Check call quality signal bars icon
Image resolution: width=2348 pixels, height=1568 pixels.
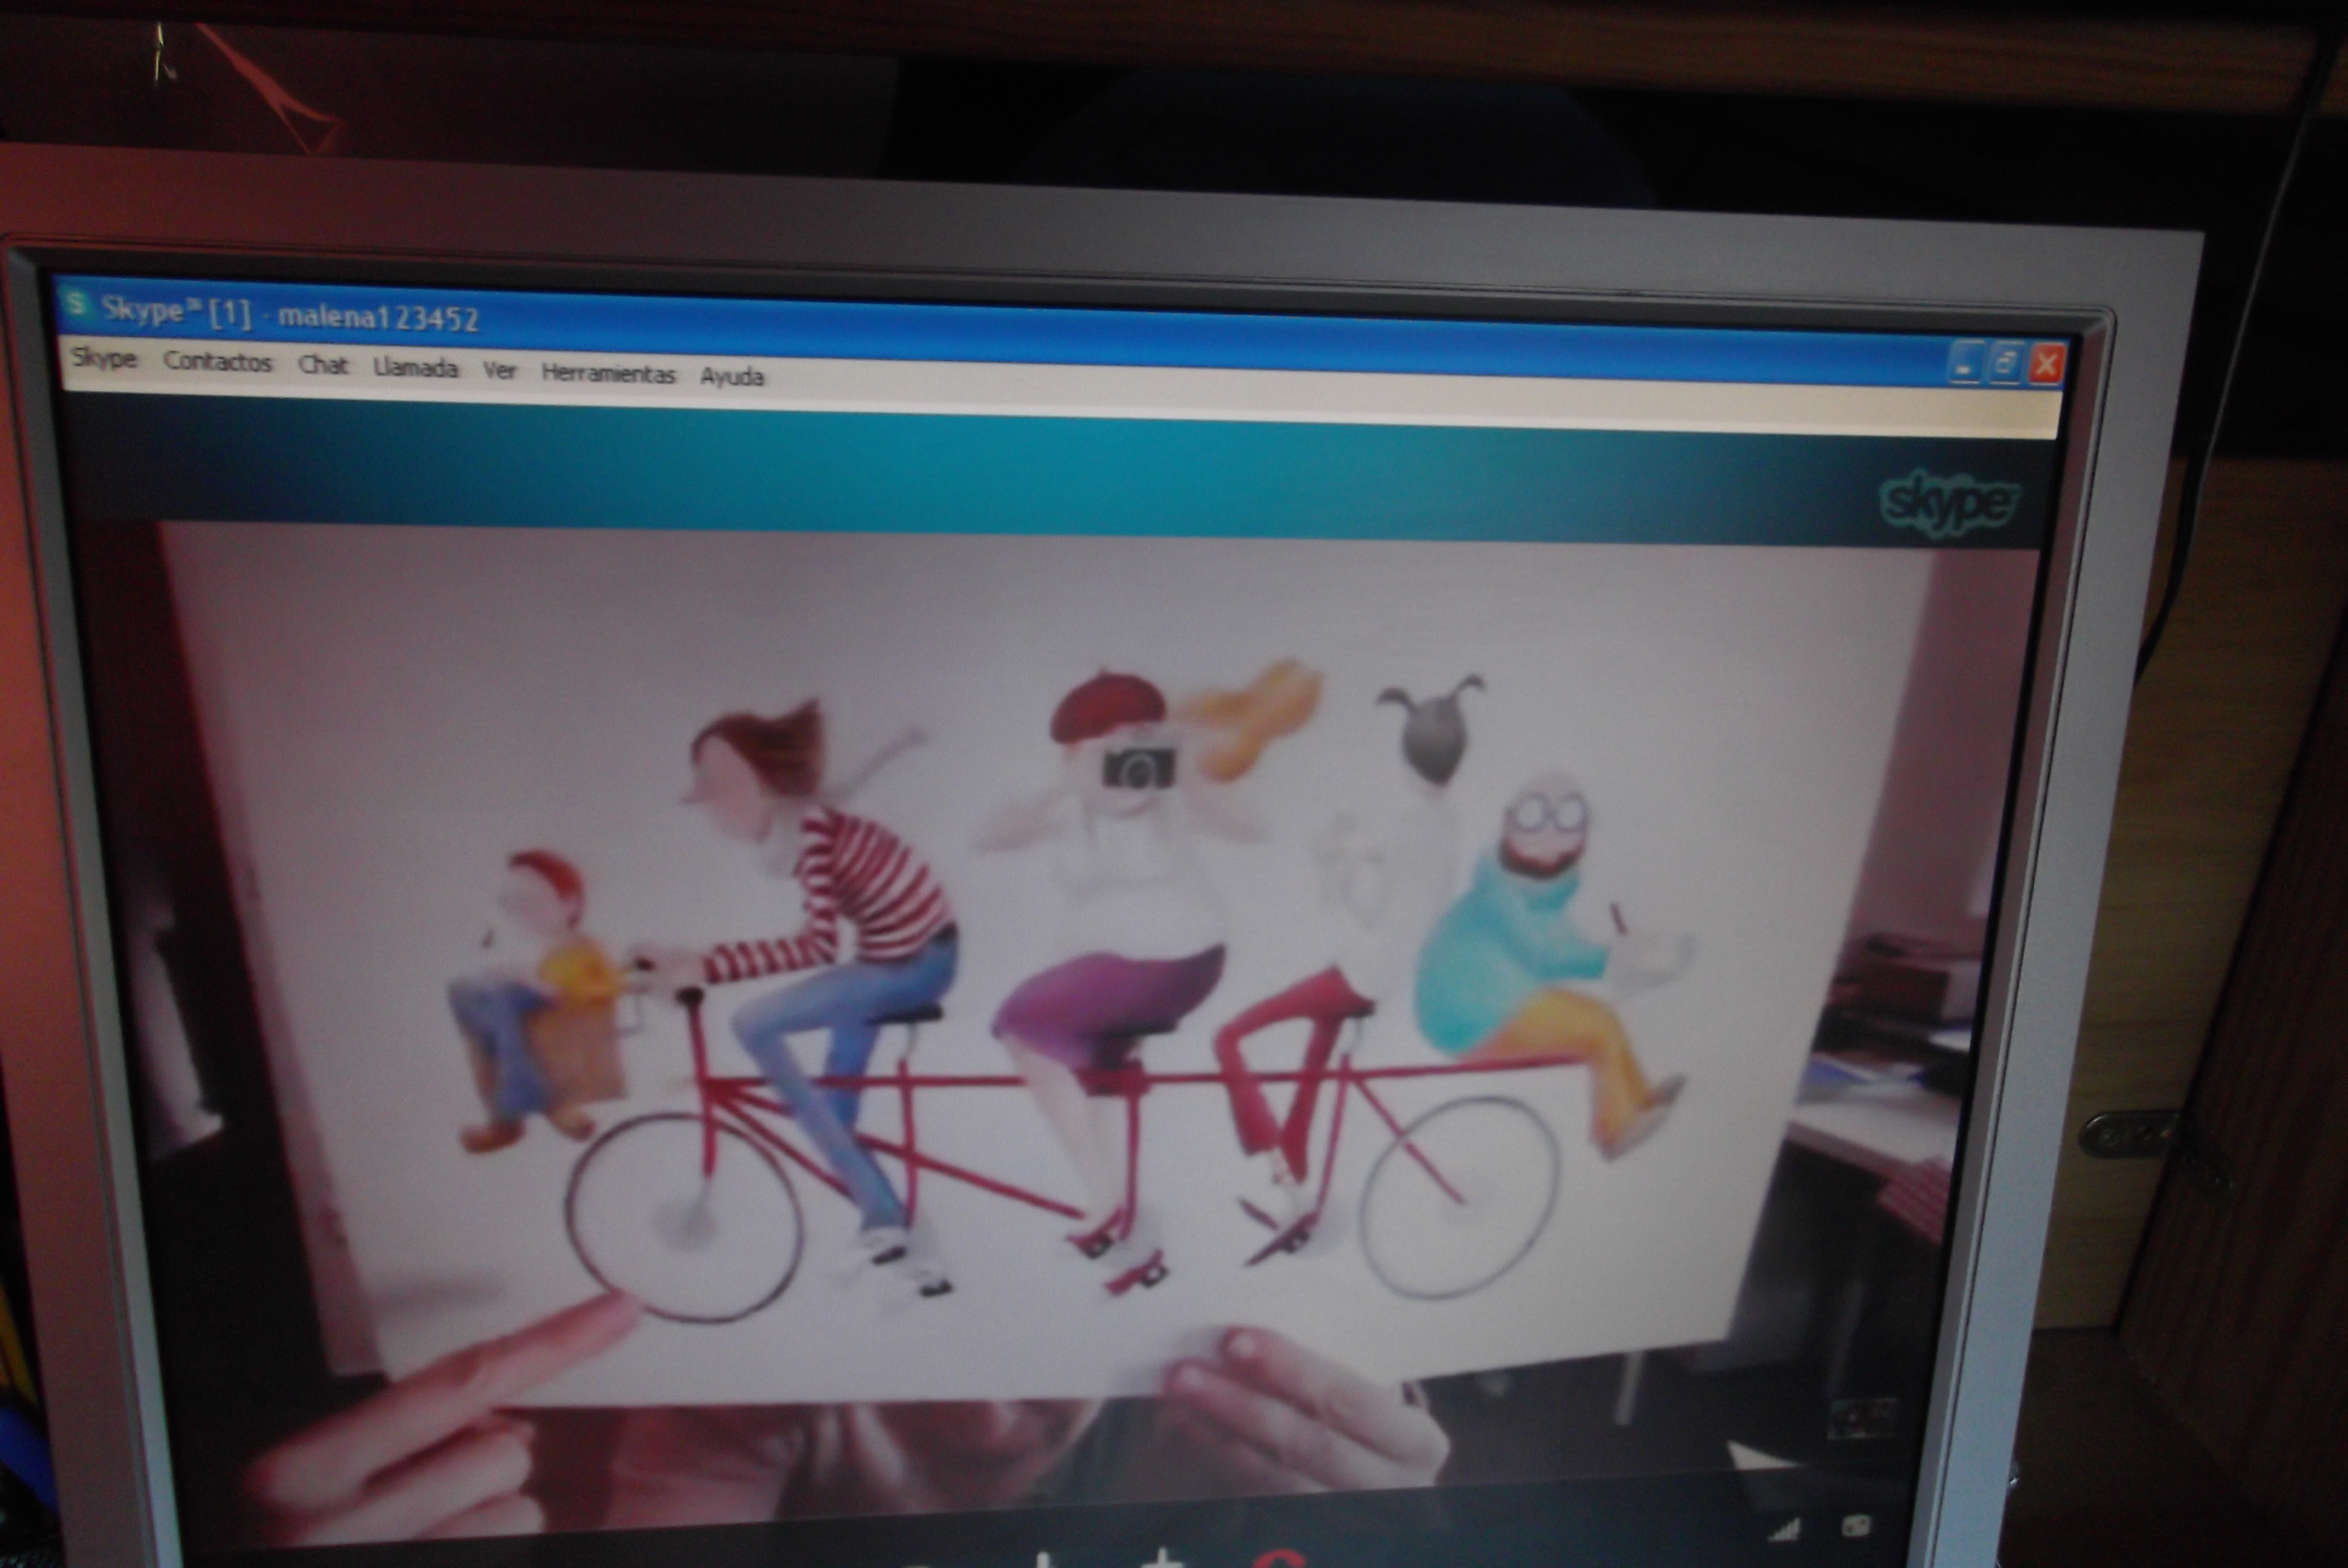[x=1784, y=1530]
